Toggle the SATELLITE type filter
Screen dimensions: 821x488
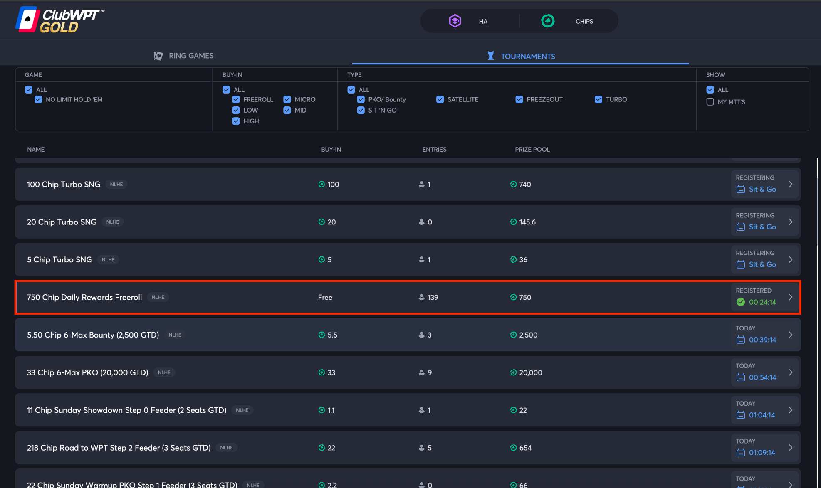[x=440, y=99]
